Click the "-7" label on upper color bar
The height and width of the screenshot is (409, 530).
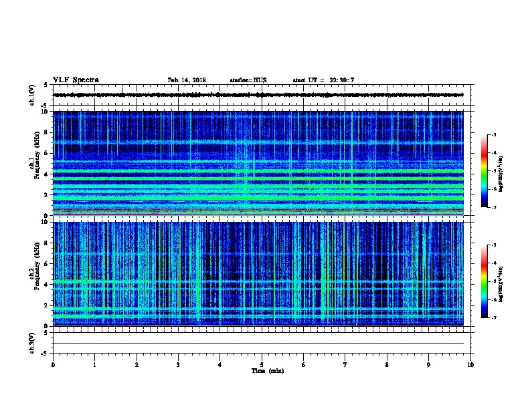tap(493, 207)
